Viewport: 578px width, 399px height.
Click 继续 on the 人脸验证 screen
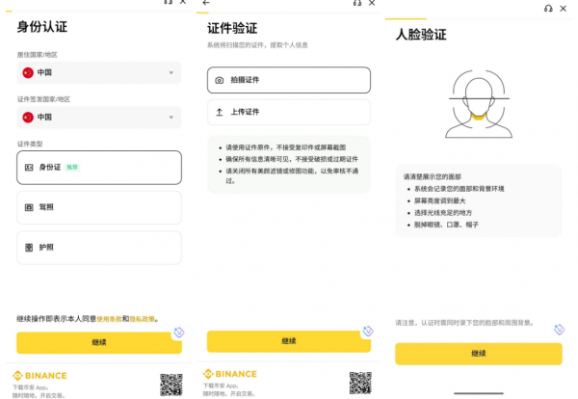[x=479, y=354]
